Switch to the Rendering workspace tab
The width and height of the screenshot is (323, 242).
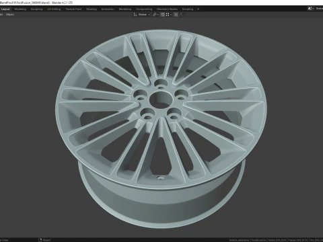(x=125, y=9)
